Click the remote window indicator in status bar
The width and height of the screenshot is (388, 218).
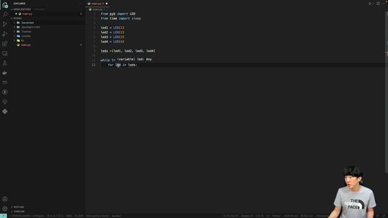pos(3,216)
